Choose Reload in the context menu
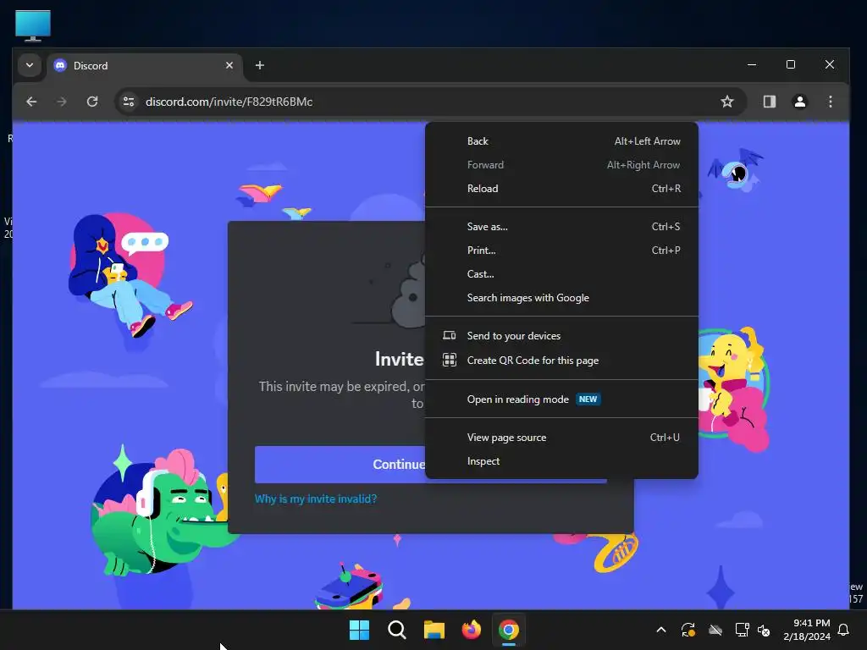867x650 pixels. 562,189
